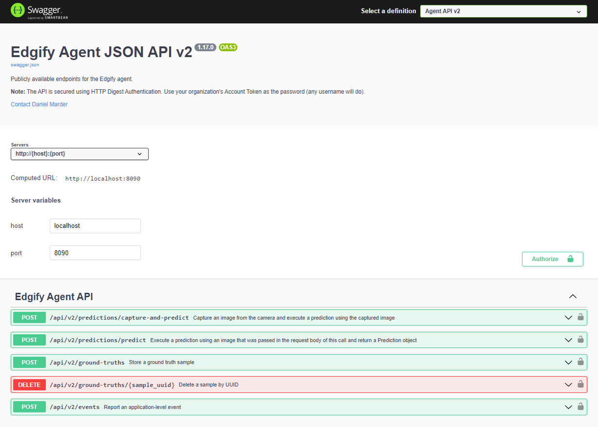This screenshot has width=598, height=427.
Task: Click the OAS3 badge
Action: (228, 47)
